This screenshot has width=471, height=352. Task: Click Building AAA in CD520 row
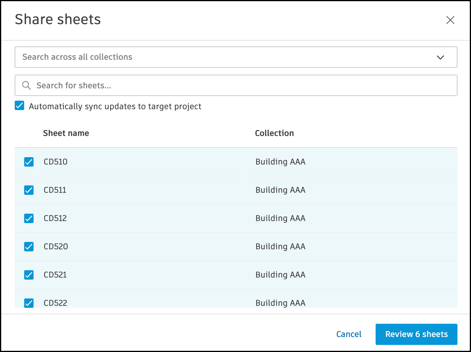[280, 247]
